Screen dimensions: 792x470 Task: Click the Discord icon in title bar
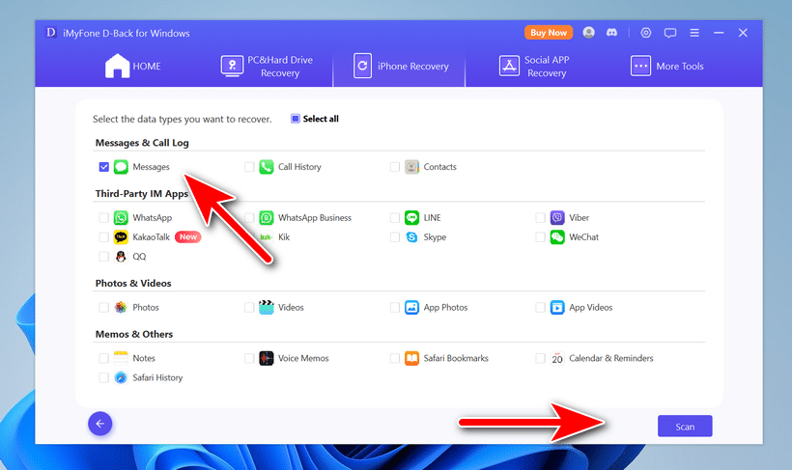click(611, 33)
